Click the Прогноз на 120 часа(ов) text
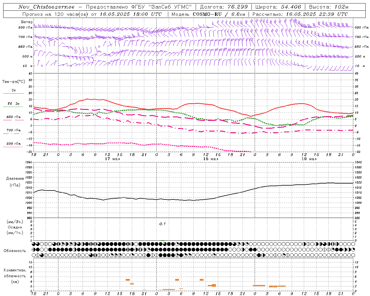The height and width of the screenshot is (296, 370). [55, 14]
